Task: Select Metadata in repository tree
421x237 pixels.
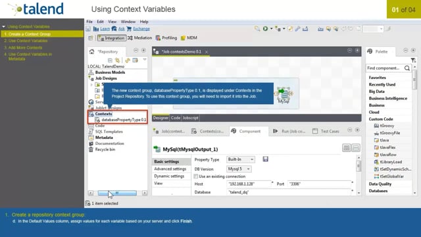Action: [104, 138]
